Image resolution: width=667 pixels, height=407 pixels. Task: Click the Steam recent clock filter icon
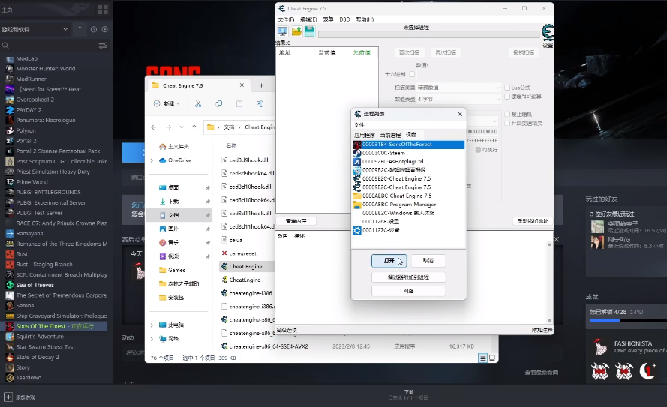pos(94,29)
